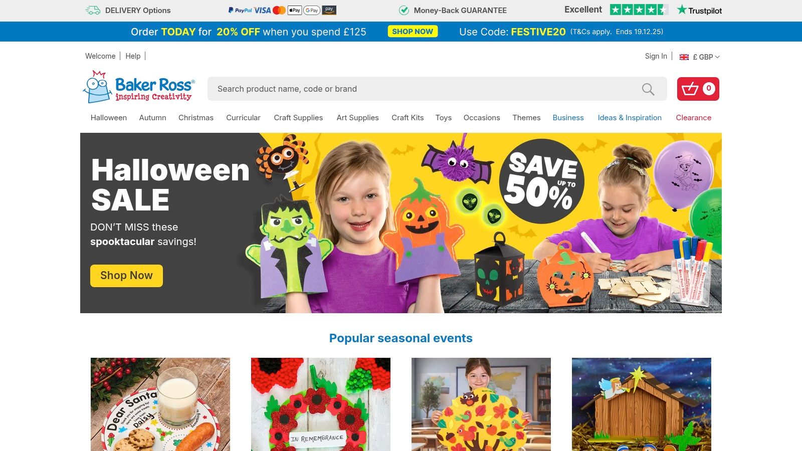
Task: Open the Dear Santa plate thumbnail
Action: (x=160, y=404)
